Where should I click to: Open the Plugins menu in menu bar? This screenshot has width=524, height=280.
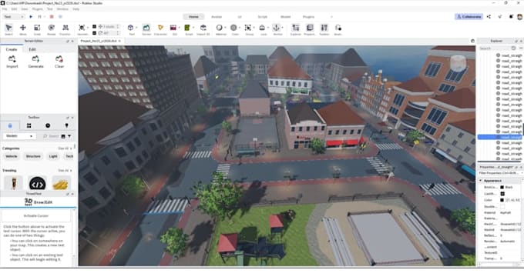37,9
